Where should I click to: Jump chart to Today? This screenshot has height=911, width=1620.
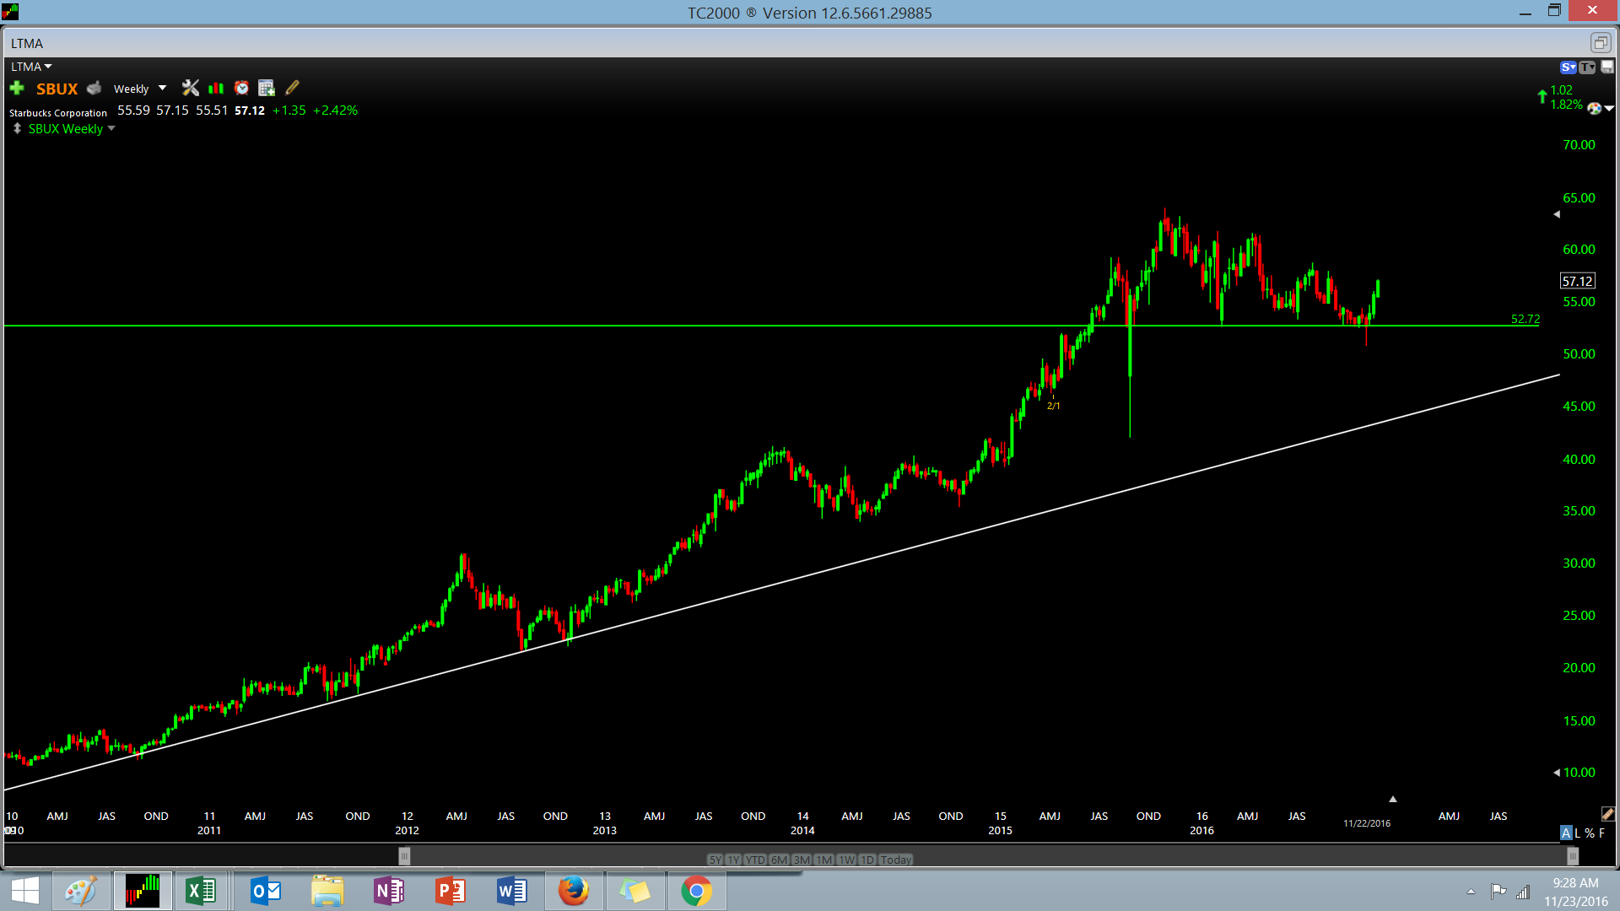pos(896,860)
